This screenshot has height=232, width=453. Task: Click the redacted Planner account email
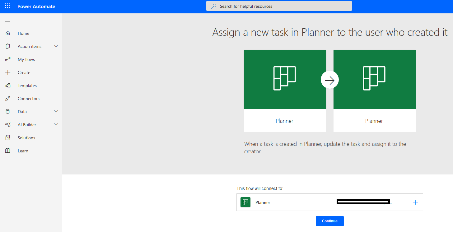point(363,202)
